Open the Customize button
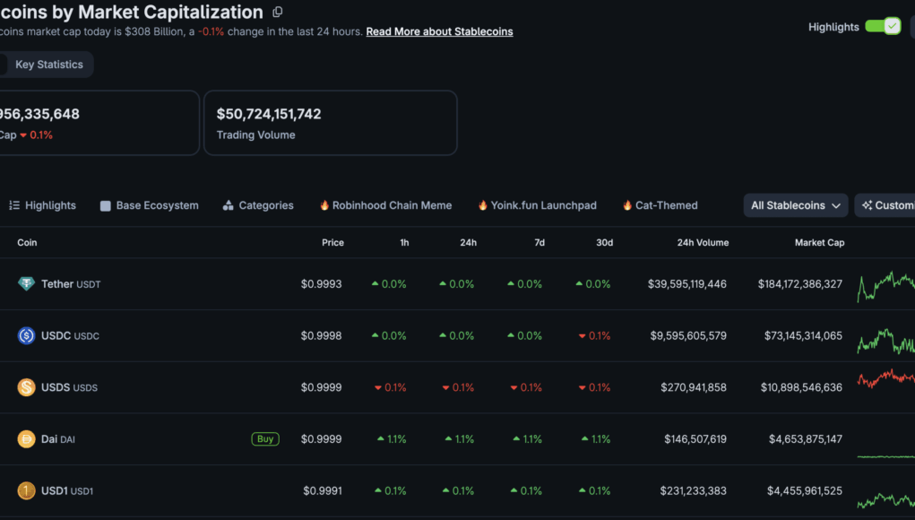The height and width of the screenshot is (520, 915). (x=885, y=205)
